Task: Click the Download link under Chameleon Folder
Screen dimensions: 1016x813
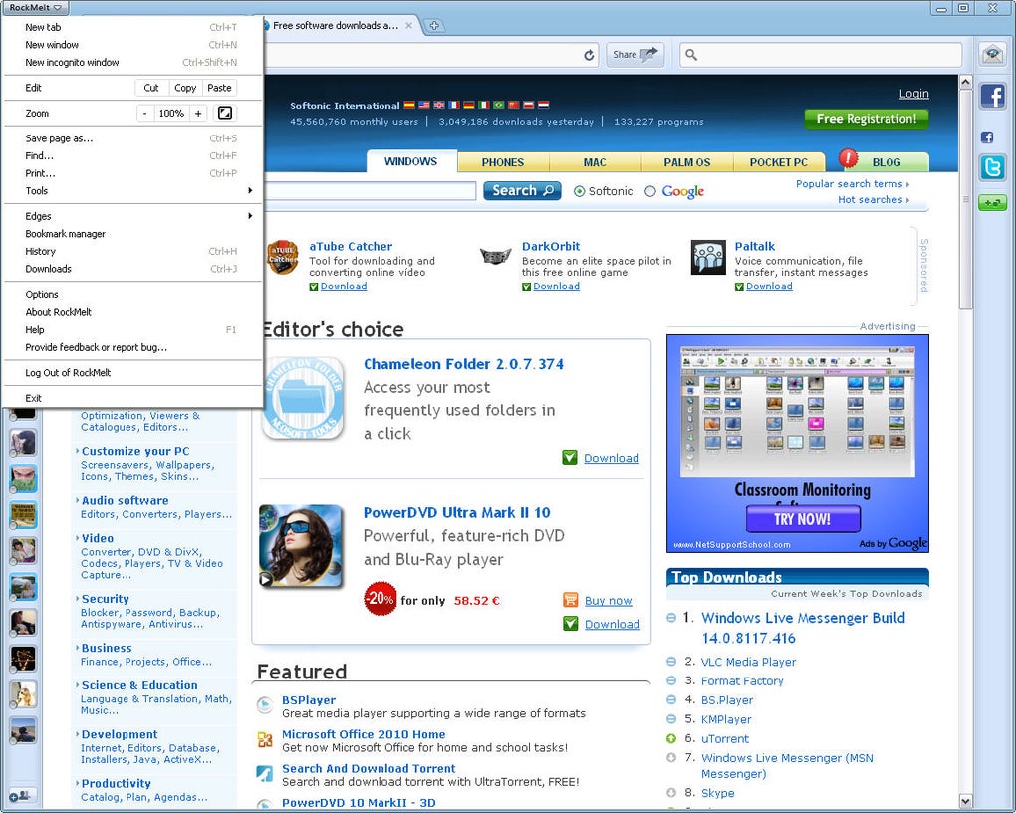Action: (x=611, y=458)
